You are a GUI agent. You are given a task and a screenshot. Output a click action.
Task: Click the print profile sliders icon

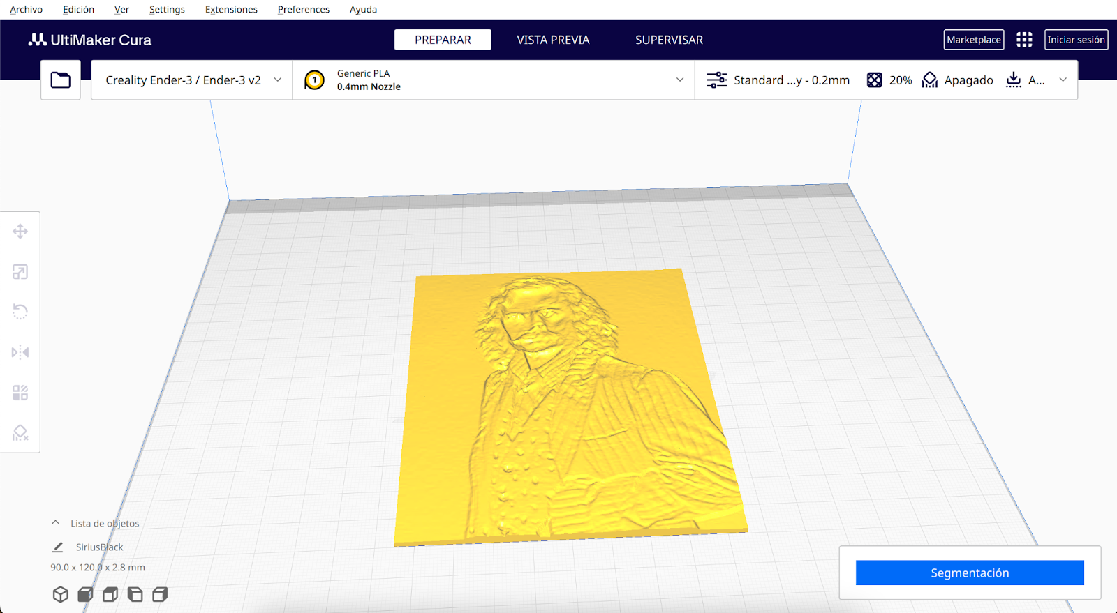pos(716,80)
